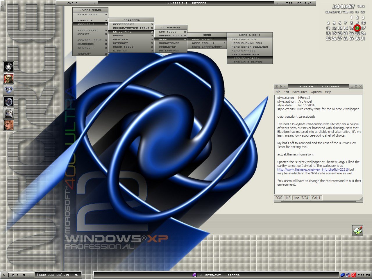Launch the green orc face dock icon
The height and width of the screenshot is (279, 372).
[9, 78]
